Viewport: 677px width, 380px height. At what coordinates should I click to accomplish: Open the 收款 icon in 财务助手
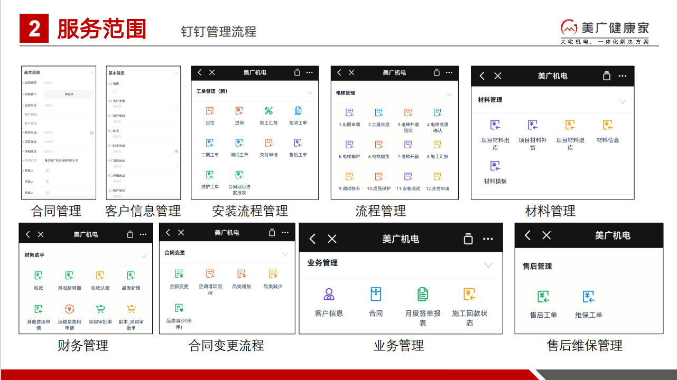(39, 275)
